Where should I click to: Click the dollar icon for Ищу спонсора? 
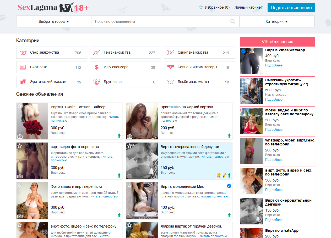pyautogui.click(x=97, y=67)
